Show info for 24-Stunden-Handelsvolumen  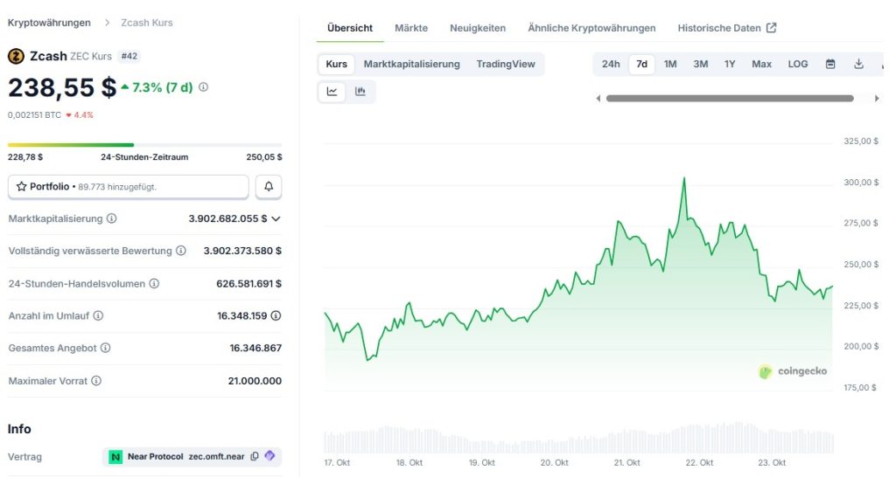154,284
